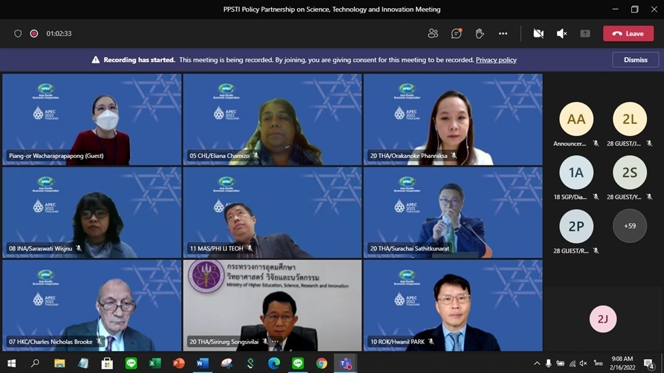664x373 pixels.
Task: Raise your hand in the meeting
Action: (x=479, y=33)
